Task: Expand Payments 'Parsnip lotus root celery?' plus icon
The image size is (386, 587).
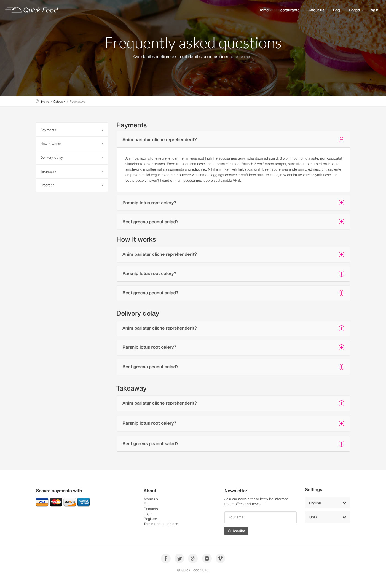Action: (341, 203)
